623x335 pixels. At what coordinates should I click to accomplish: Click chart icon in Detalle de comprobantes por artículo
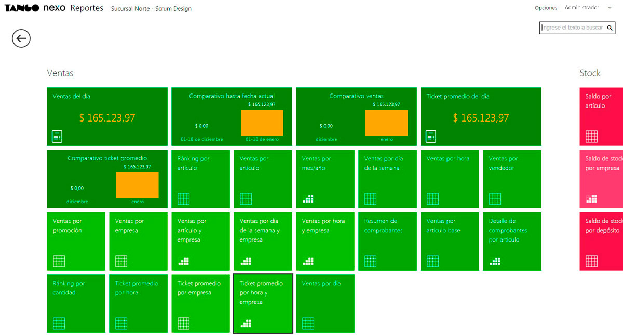coord(495,261)
